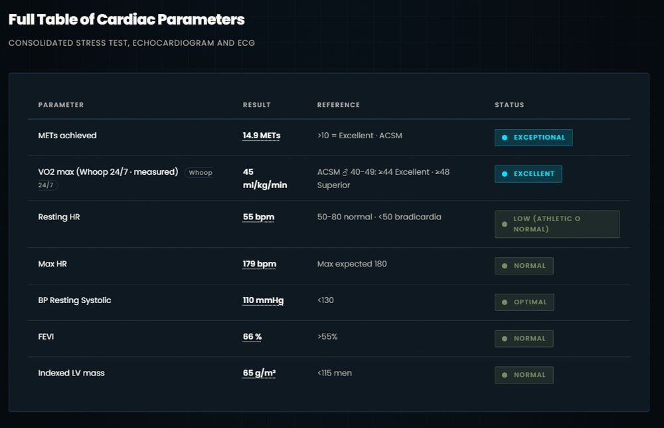Select the Low (Athletic o Normal) badge
The width and height of the screenshot is (664, 428).
557,224
